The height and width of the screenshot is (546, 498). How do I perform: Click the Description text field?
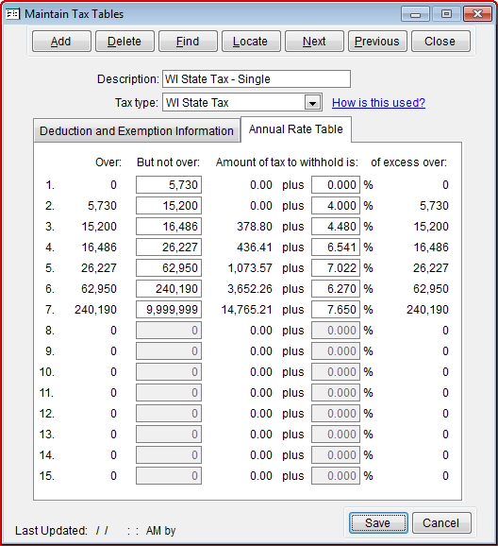257,79
